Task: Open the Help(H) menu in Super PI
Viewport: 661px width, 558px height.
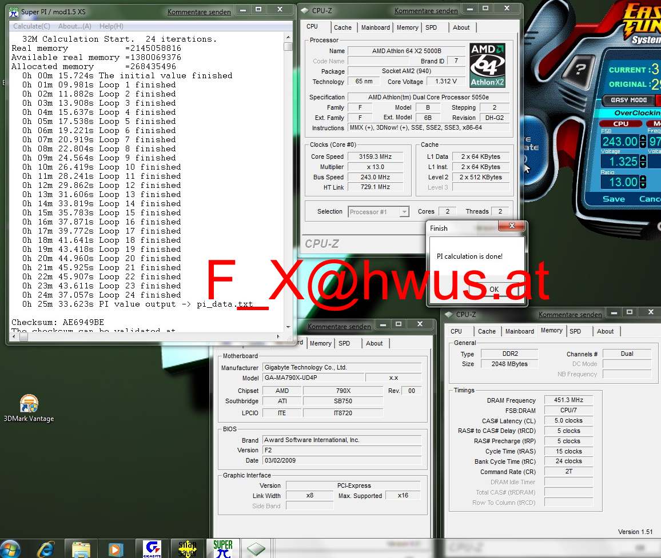Action: [x=112, y=26]
